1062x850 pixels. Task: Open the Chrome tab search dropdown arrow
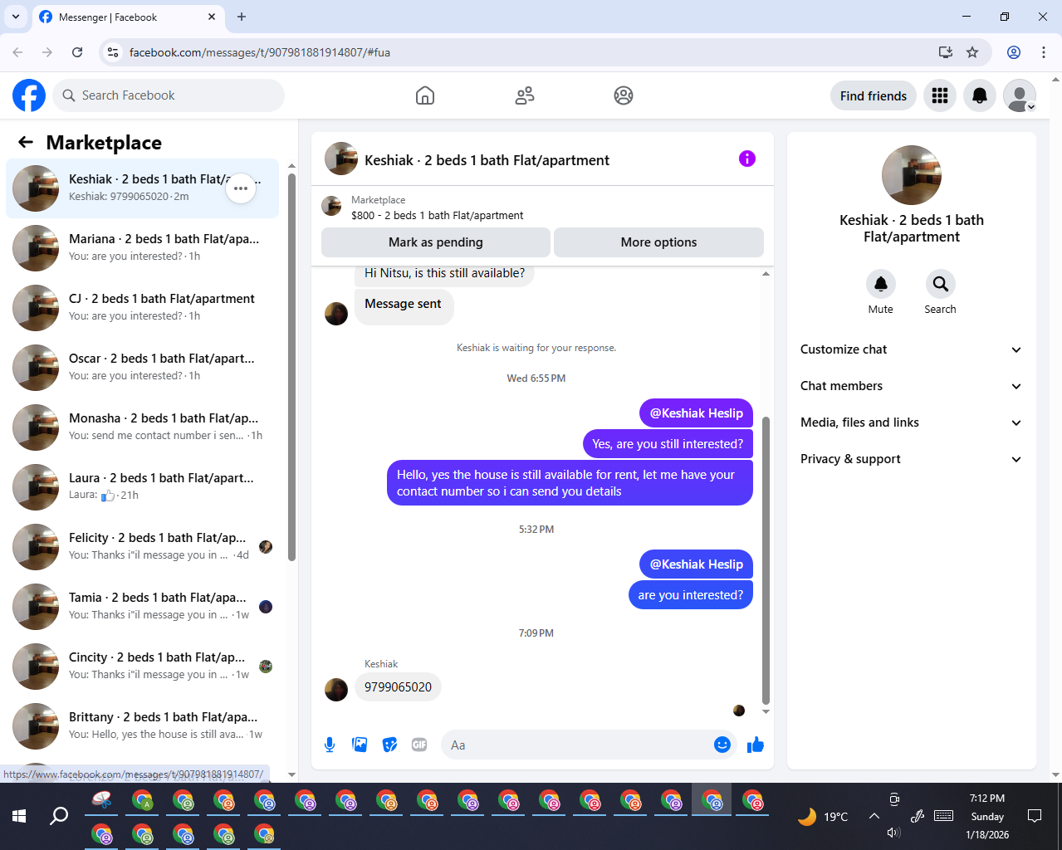pyautogui.click(x=15, y=17)
